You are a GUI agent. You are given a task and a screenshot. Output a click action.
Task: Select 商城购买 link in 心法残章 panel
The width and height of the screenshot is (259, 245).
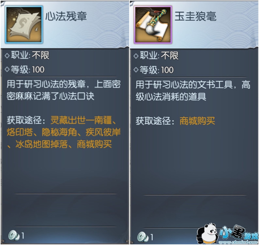94,144
